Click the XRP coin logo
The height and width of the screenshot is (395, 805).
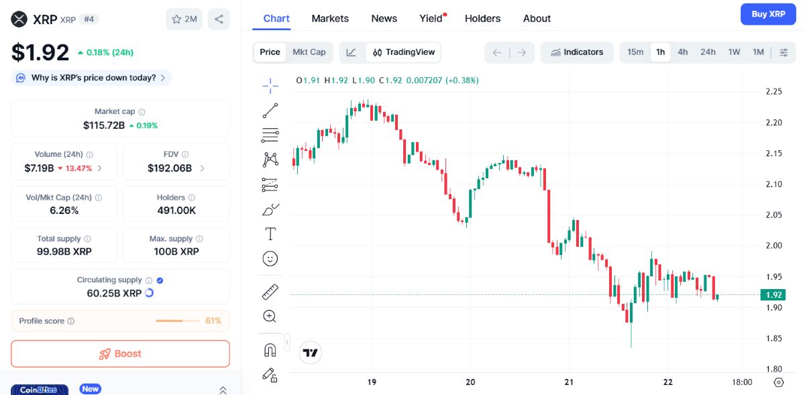coord(19,19)
